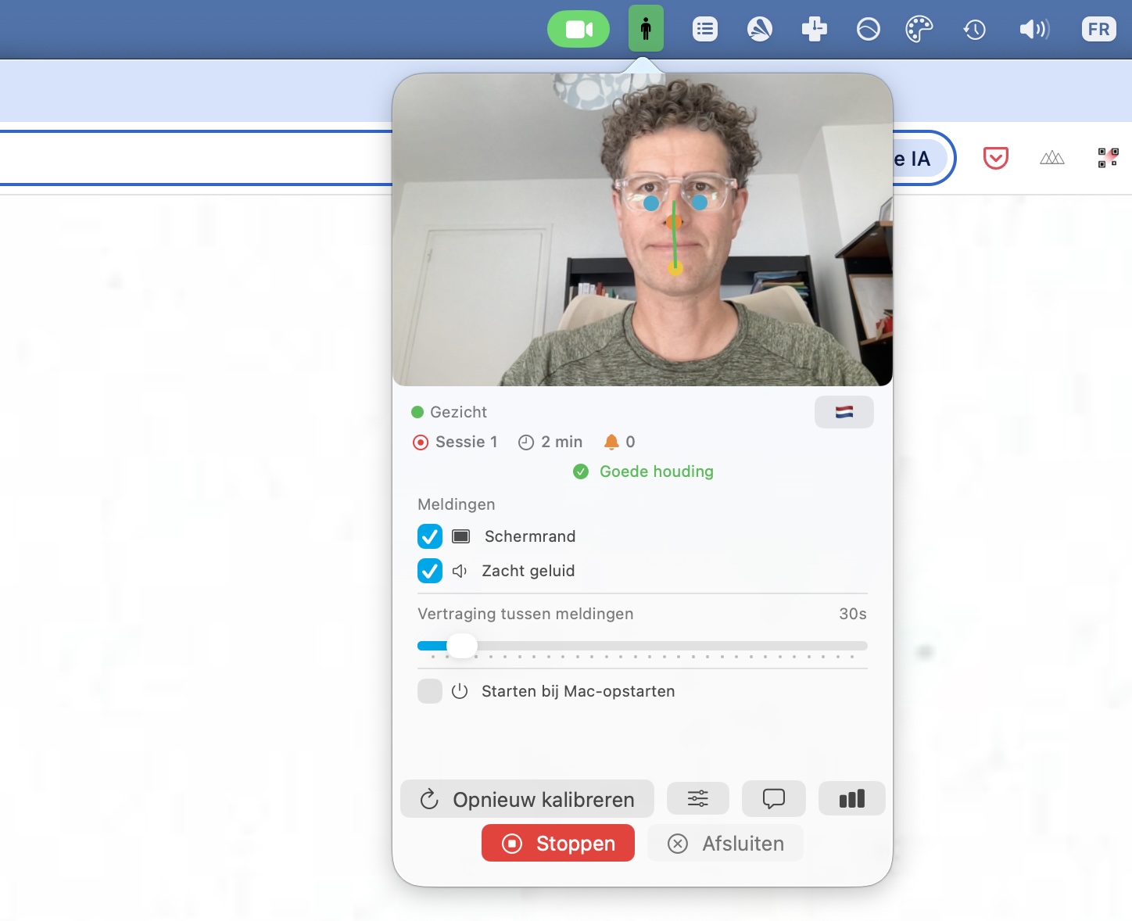The image size is (1132, 921).
Task: Click the circular half-shaded menu bar icon
Action: (x=869, y=30)
